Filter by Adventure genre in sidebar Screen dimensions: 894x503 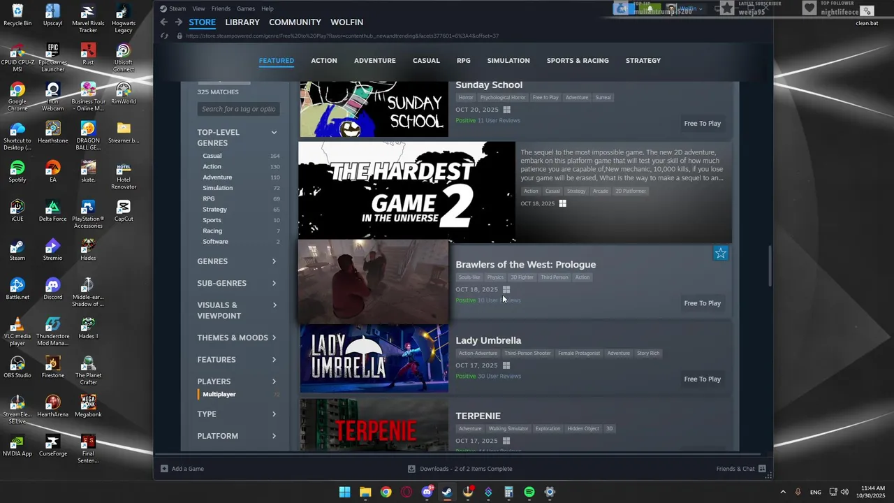pos(217,177)
